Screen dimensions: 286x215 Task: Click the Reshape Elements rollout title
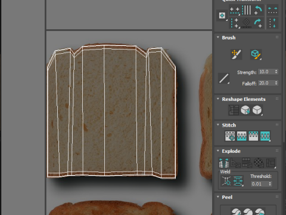tap(244, 99)
